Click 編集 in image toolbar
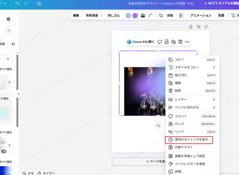Viewport: 239px width, 175px height. point(76,16)
